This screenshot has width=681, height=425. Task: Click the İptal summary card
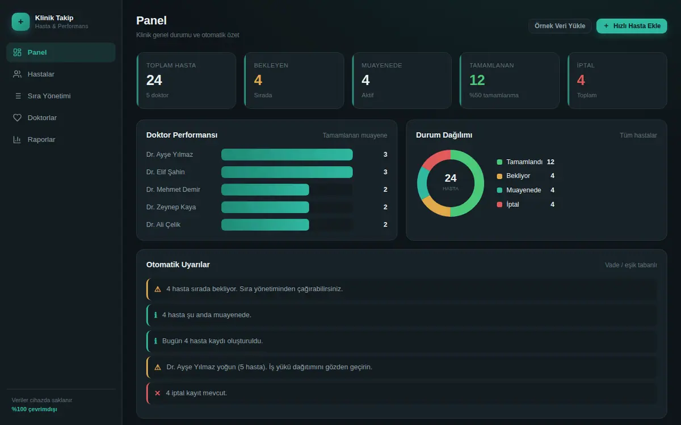[617, 80]
